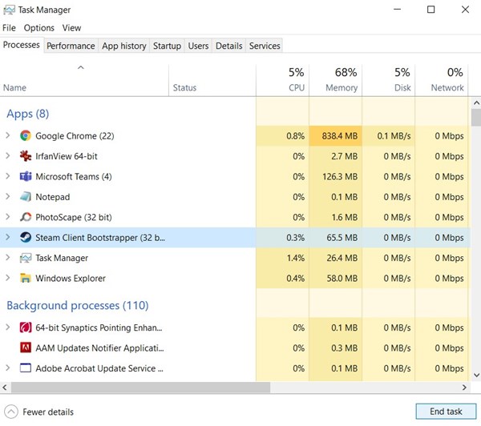
Task: Click the scroll up arrow
Action: tap(476, 103)
